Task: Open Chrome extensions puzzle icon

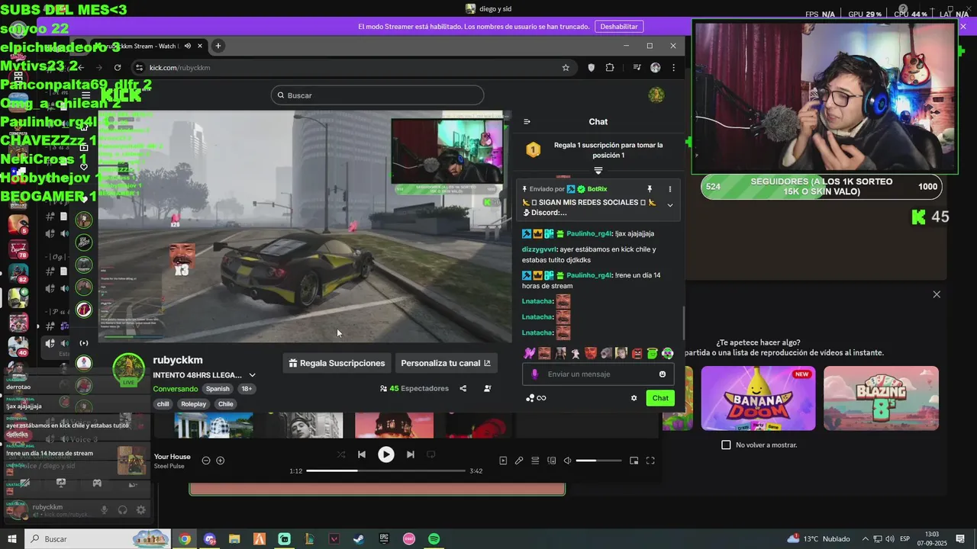Action: pyautogui.click(x=610, y=68)
